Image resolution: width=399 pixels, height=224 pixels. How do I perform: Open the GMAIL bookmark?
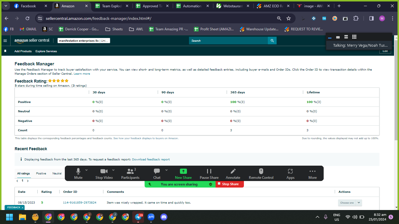28,29
